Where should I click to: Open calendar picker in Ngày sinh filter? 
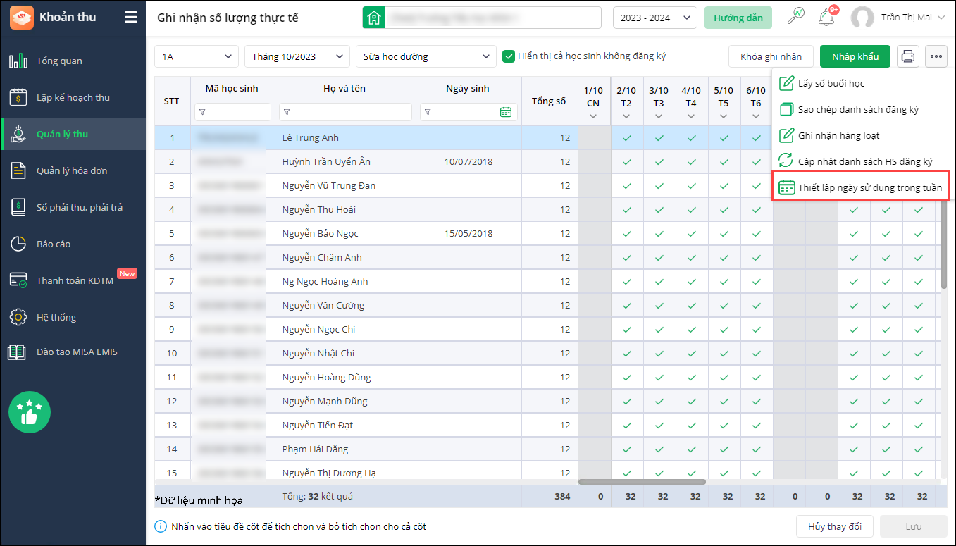(x=505, y=112)
